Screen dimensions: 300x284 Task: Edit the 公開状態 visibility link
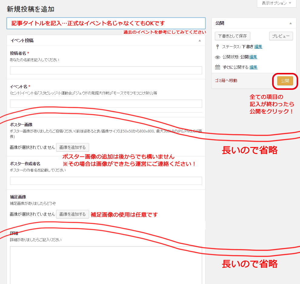point(253,57)
